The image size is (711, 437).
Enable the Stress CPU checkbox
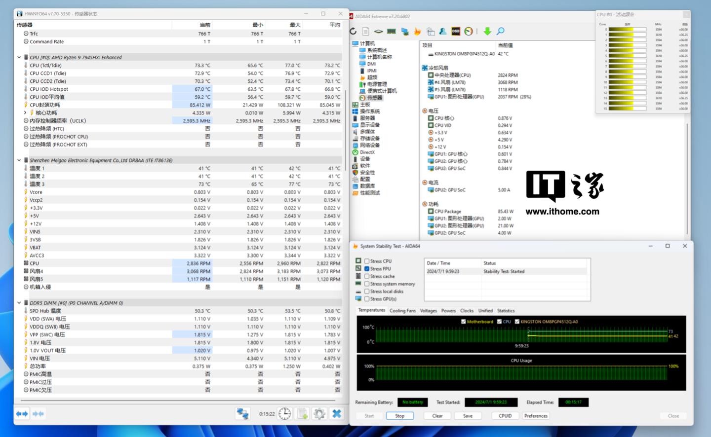tap(367, 261)
